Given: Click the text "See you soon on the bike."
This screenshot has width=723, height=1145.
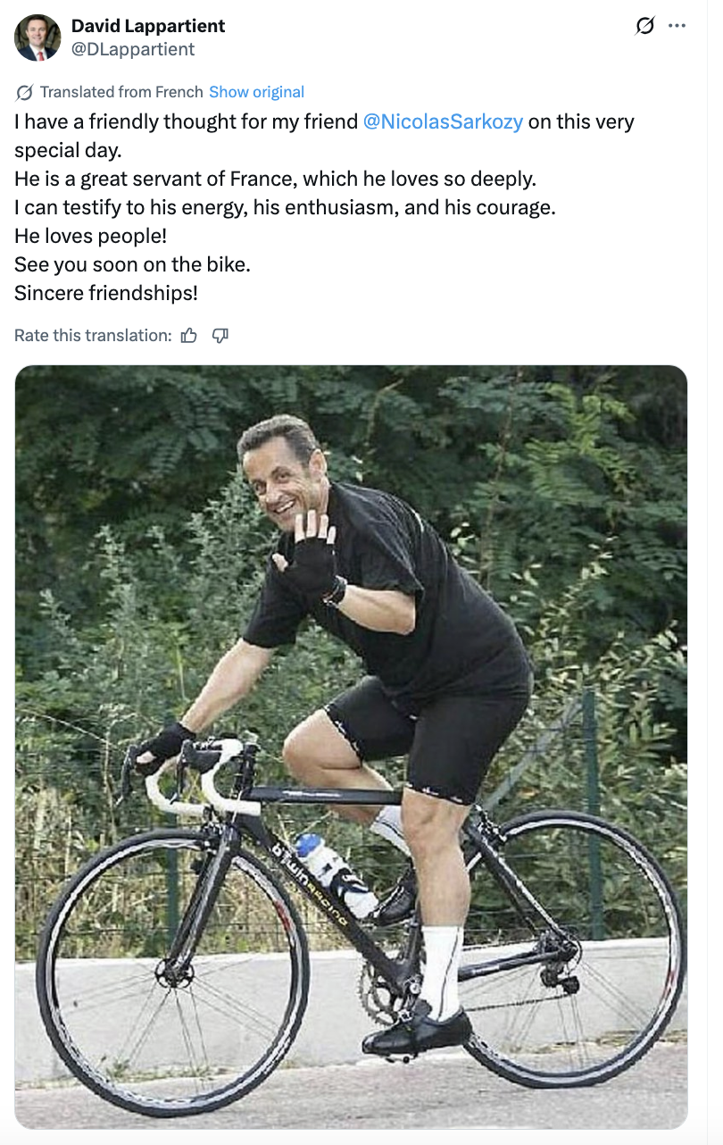Looking at the screenshot, I should click(132, 265).
